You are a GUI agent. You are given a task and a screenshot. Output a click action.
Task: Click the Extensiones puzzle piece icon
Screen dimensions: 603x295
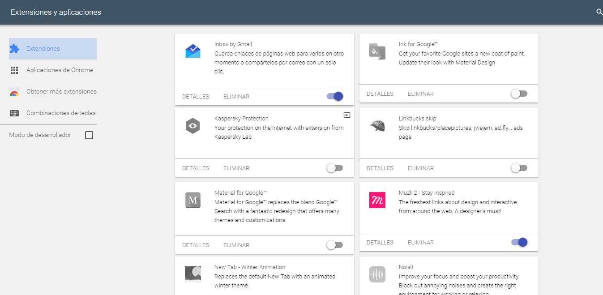(14, 49)
